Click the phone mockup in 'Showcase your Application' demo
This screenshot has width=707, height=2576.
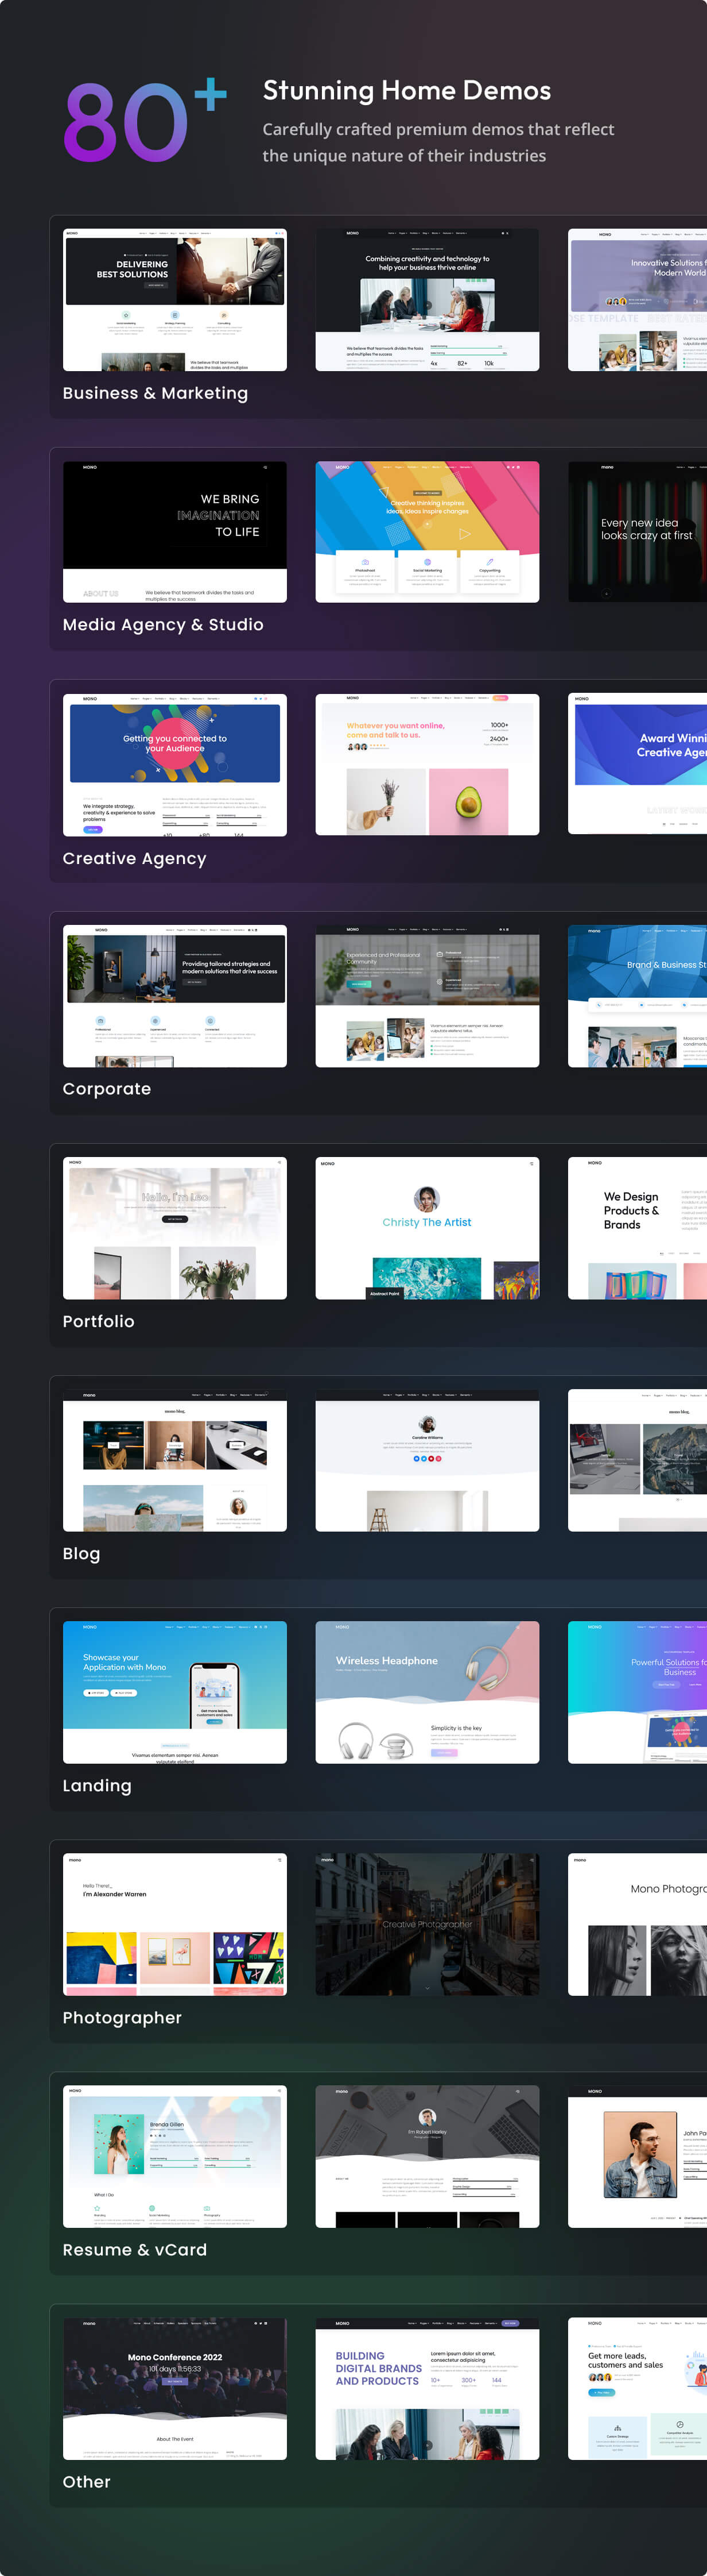(x=215, y=1694)
